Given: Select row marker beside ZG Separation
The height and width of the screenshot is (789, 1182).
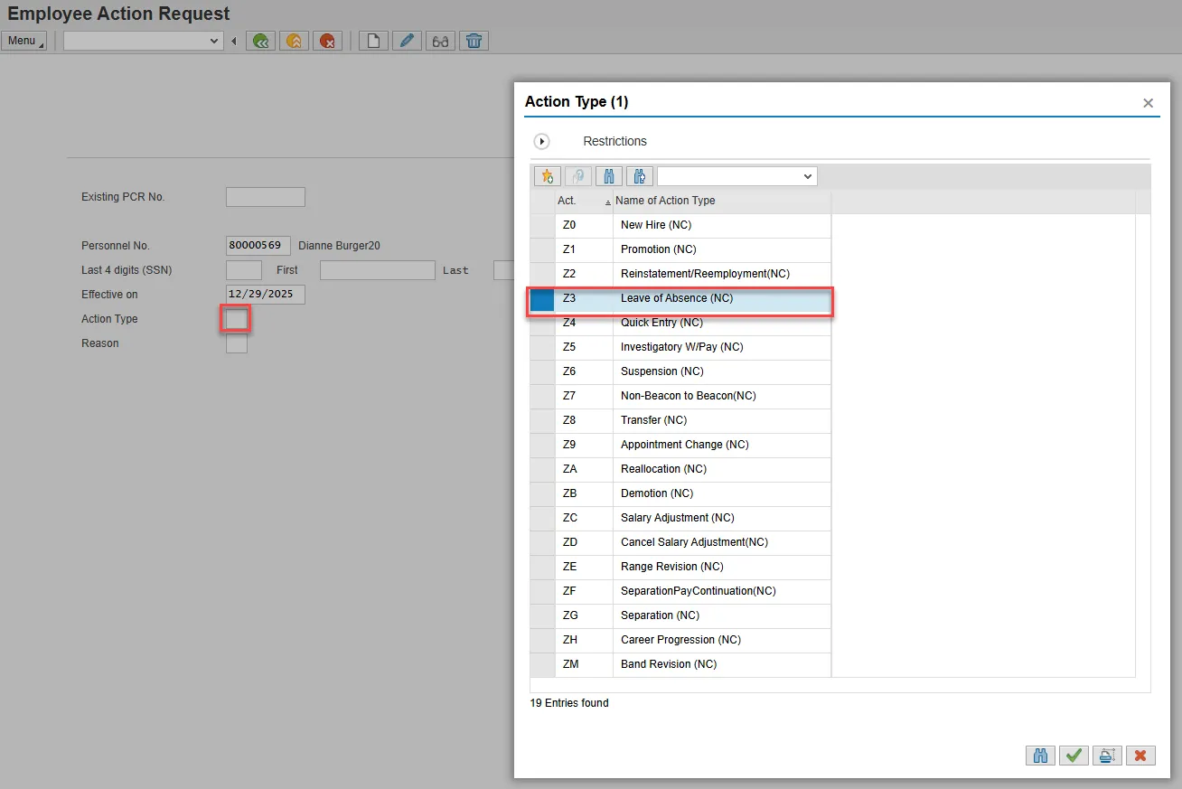Looking at the screenshot, I should pyautogui.click(x=542, y=615).
